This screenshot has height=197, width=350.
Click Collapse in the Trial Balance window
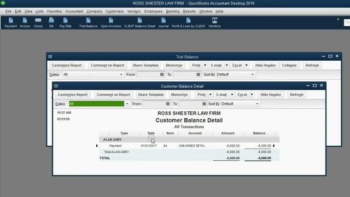pos(289,65)
